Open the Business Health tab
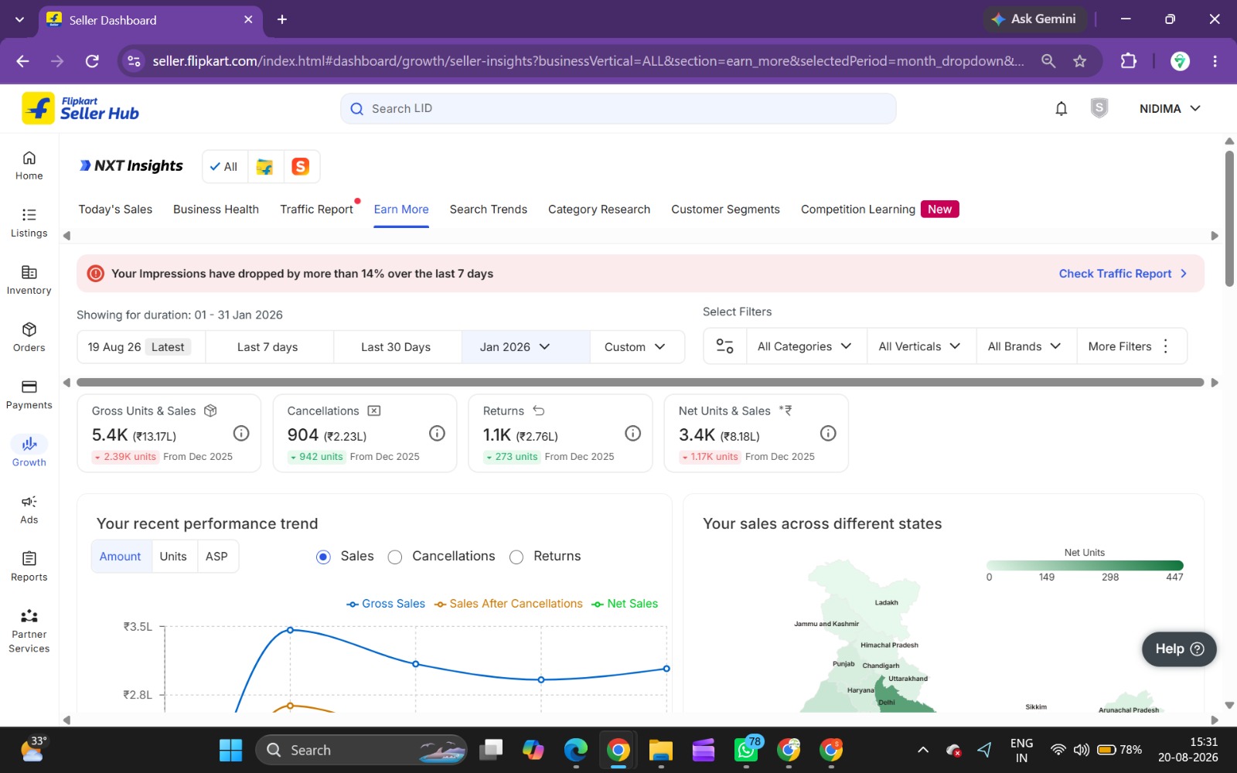1237x773 pixels. 216,209
